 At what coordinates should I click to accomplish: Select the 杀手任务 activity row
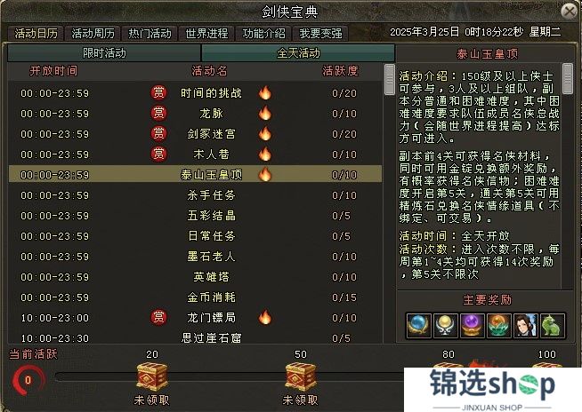(195, 195)
